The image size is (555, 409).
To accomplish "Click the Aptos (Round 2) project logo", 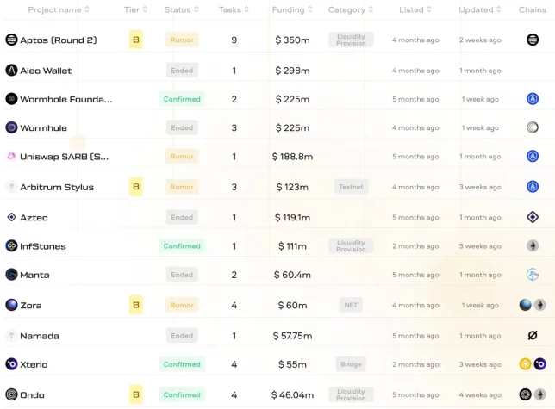I will click(11, 40).
